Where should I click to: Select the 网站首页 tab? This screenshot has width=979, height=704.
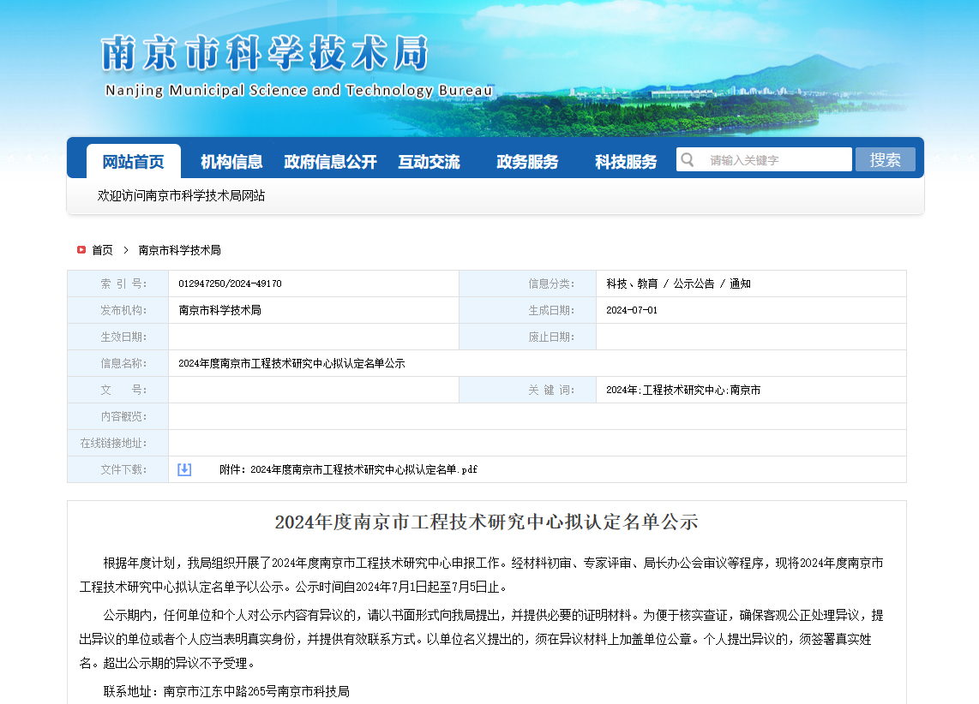133,159
